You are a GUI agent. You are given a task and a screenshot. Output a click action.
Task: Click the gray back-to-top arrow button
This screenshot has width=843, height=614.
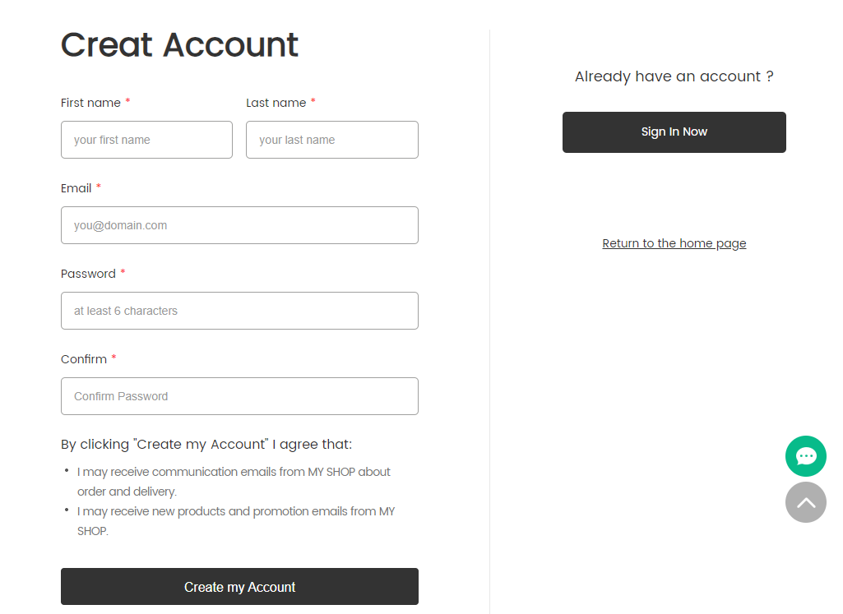click(x=805, y=502)
